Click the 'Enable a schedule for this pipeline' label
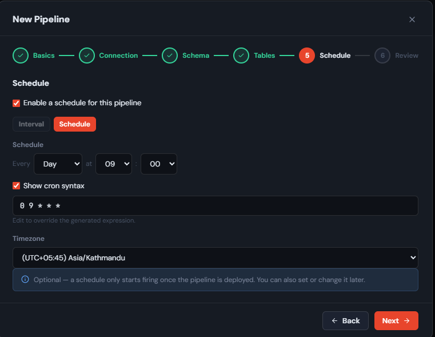This screenshot has height=337, width=435. 82,103
